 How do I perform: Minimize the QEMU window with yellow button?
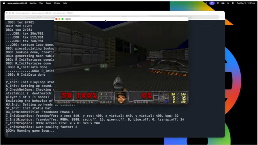pyautogui.click(x=59, y=19)
